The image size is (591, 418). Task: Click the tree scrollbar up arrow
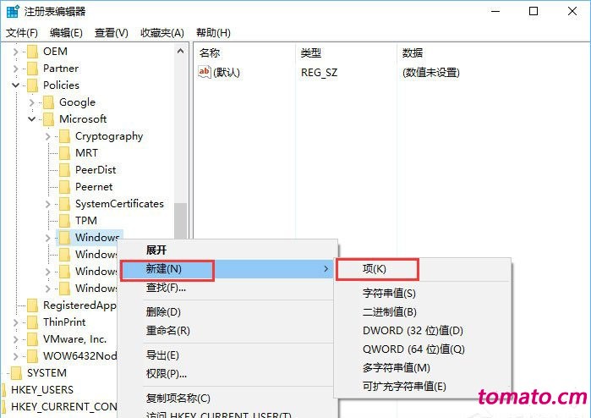pos(181,51)
